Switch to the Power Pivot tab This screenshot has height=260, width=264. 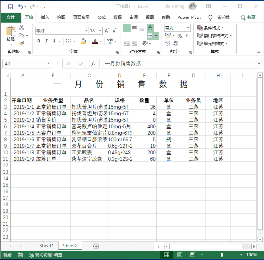[x=189, y=17]
